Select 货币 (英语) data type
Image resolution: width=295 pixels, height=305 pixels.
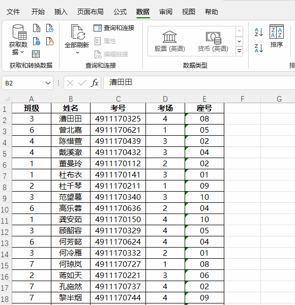(x=213, y=41)
